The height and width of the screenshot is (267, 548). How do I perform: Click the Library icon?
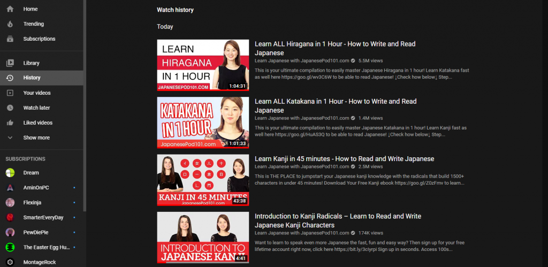coord(10,63)
